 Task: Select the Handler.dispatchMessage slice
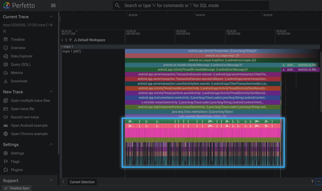coord(203,65)
